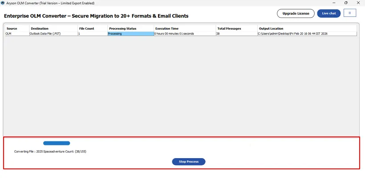This screenshot has height=192, width=365.
Task: Open the hamburger menu icon
Action: (349, 13)
